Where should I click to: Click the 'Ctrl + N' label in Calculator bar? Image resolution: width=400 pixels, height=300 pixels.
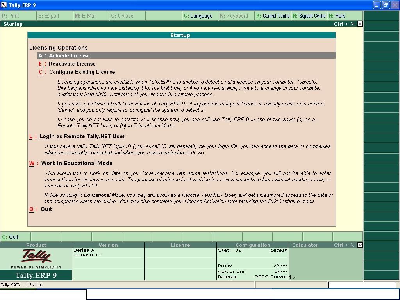click(x=344, y=245)
